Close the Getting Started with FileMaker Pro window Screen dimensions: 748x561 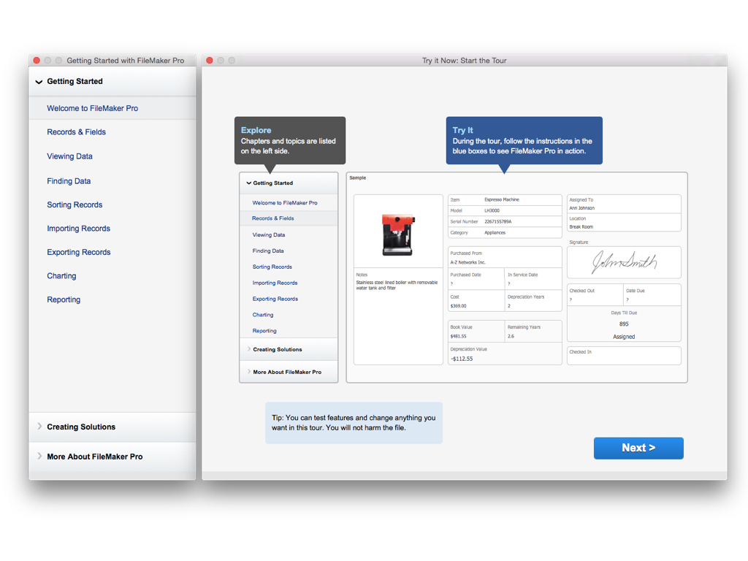37,61
